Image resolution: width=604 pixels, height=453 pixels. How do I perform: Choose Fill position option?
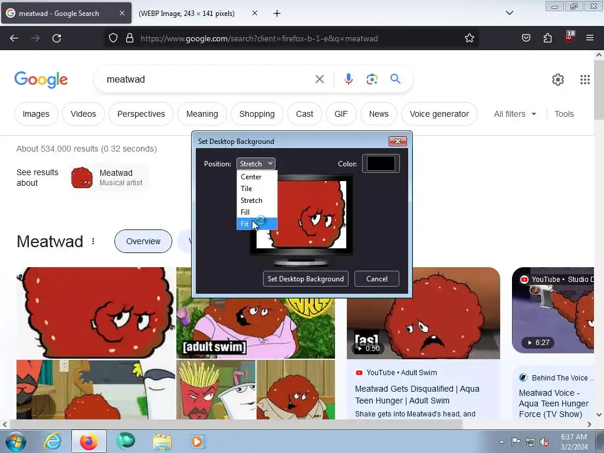click(257, 212)
